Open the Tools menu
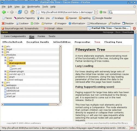 pos(45,7)
